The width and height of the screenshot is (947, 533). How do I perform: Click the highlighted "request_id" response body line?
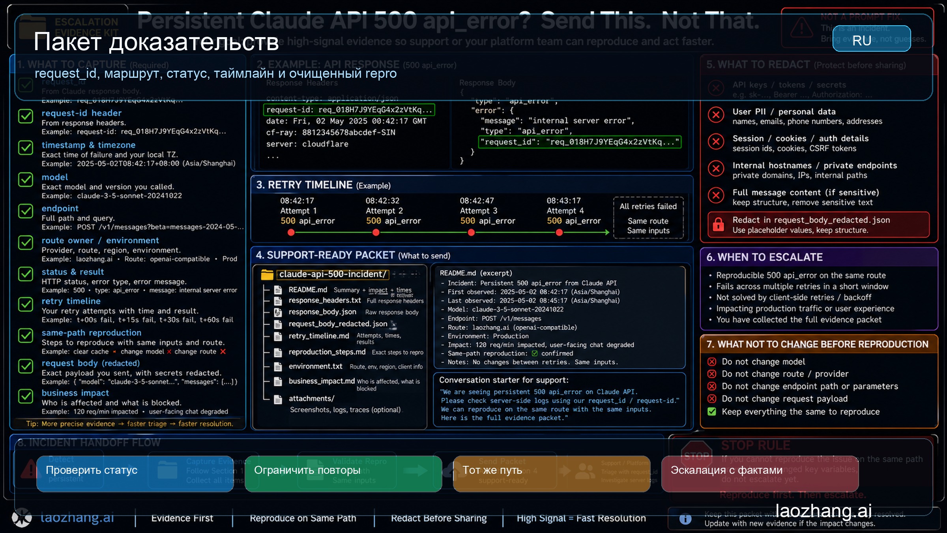point(580,142)
